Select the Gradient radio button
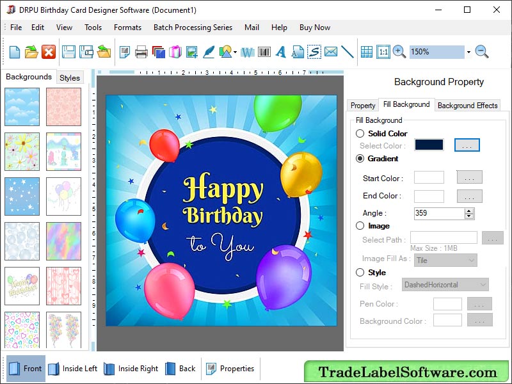 [360, 158]
